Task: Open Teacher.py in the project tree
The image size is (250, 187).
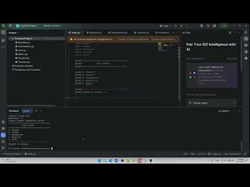Action: (22, 62)
